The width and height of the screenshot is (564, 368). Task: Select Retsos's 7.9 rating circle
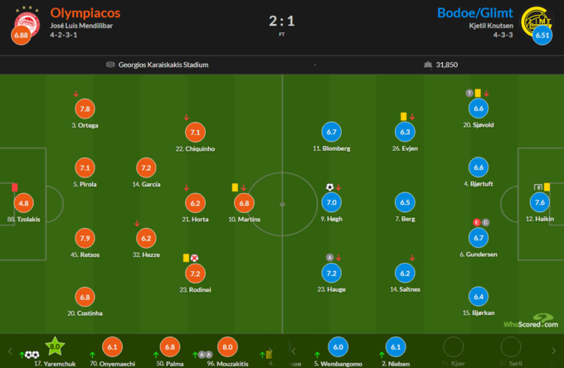pyautogui.click(x=85, y=238)
